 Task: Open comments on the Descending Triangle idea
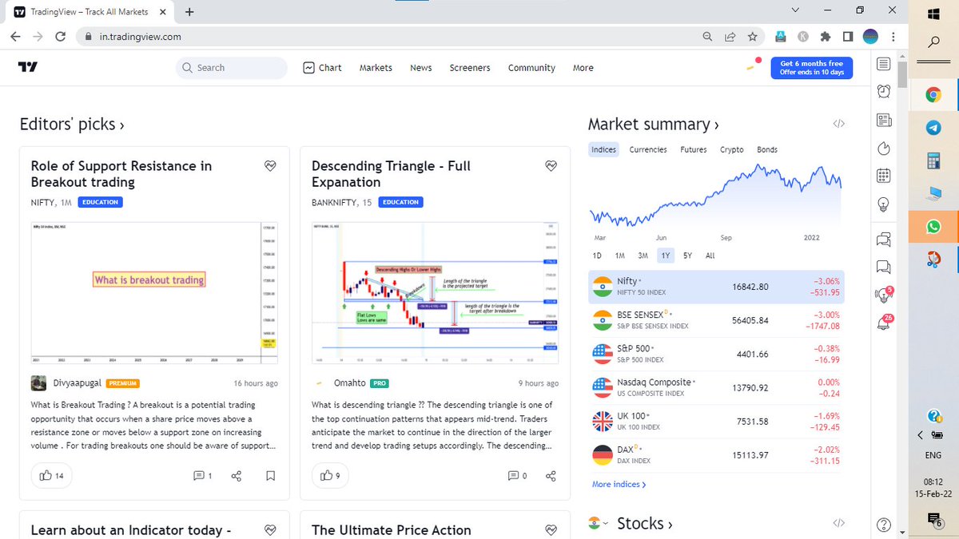[x=517, y=476]
